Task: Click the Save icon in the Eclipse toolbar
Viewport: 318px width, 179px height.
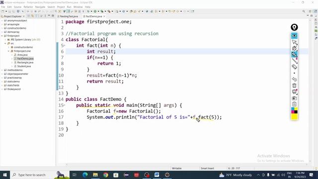Action: (10, 11)
